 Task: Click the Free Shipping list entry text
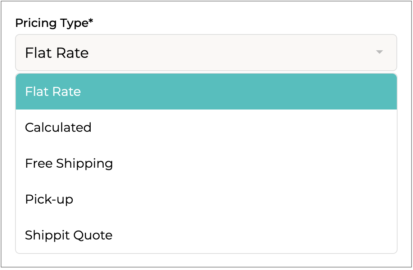tap(69, 163)
